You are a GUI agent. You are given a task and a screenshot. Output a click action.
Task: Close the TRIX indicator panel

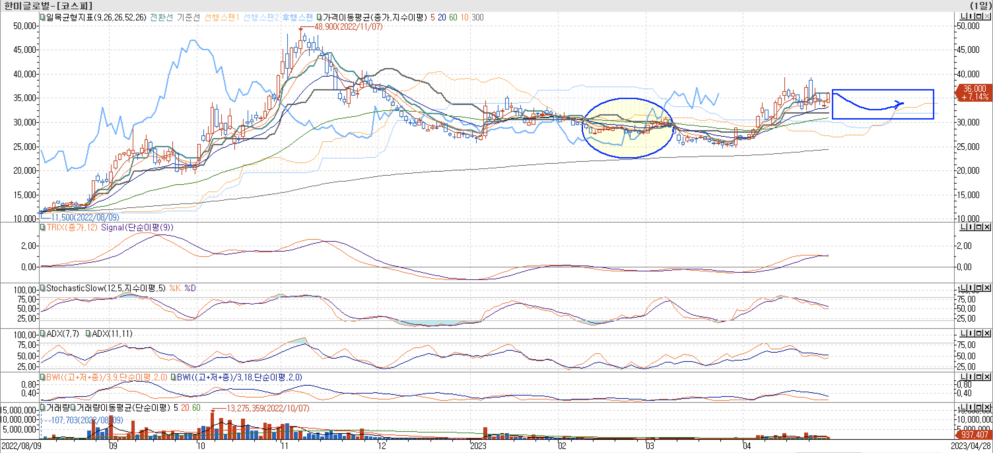tap(987, 227)
